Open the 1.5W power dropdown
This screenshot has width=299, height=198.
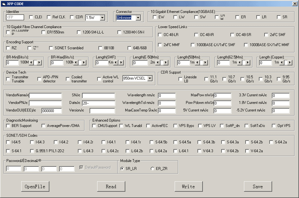tap(102, 18)
